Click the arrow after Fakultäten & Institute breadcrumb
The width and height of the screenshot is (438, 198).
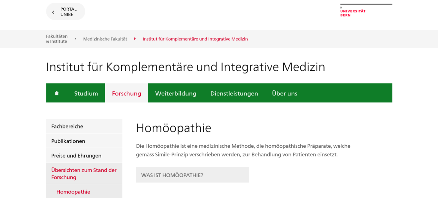pyautogui.click(x=75, y=39)
